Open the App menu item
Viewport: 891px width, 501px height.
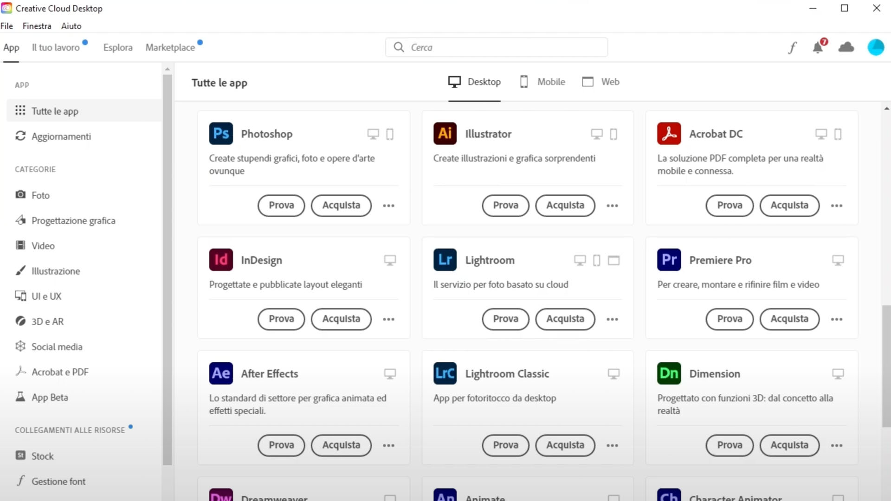(x=11, y=47)
